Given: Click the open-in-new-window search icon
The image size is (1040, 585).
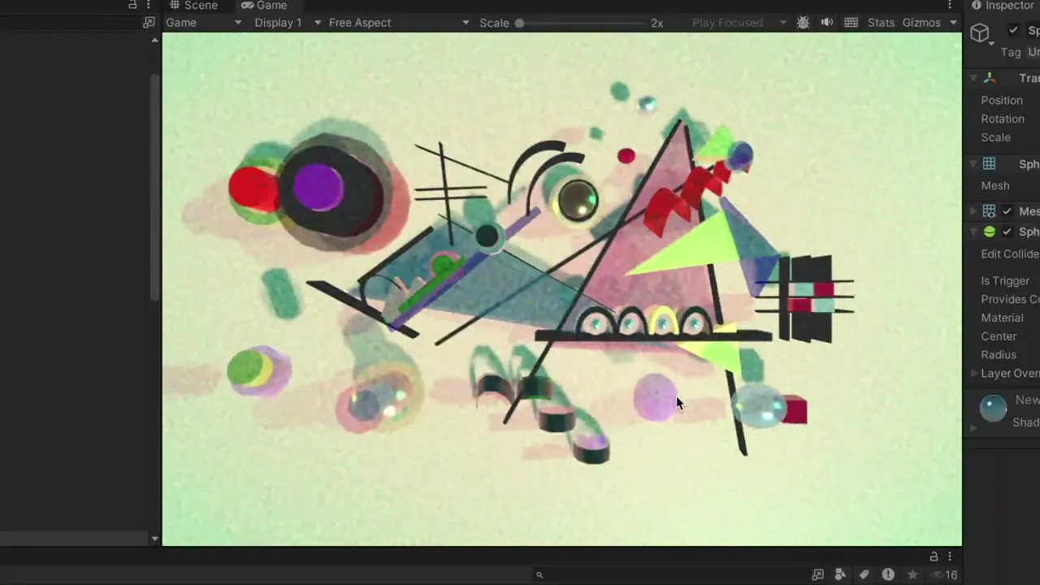Looking at the screenshot, I should click(x=817, y=575).
